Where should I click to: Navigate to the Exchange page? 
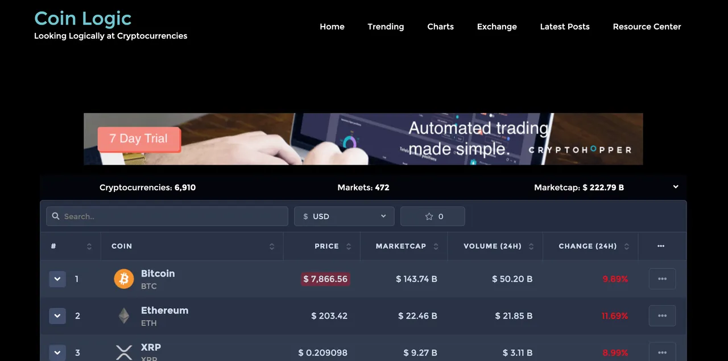[497, 27]
